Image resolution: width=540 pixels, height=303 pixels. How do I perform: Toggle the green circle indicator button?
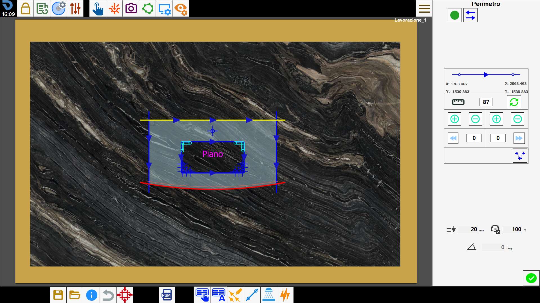[455, 15]
